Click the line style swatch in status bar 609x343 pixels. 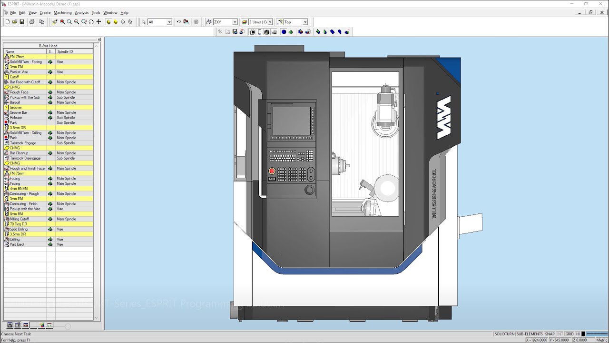coord(596,334)
